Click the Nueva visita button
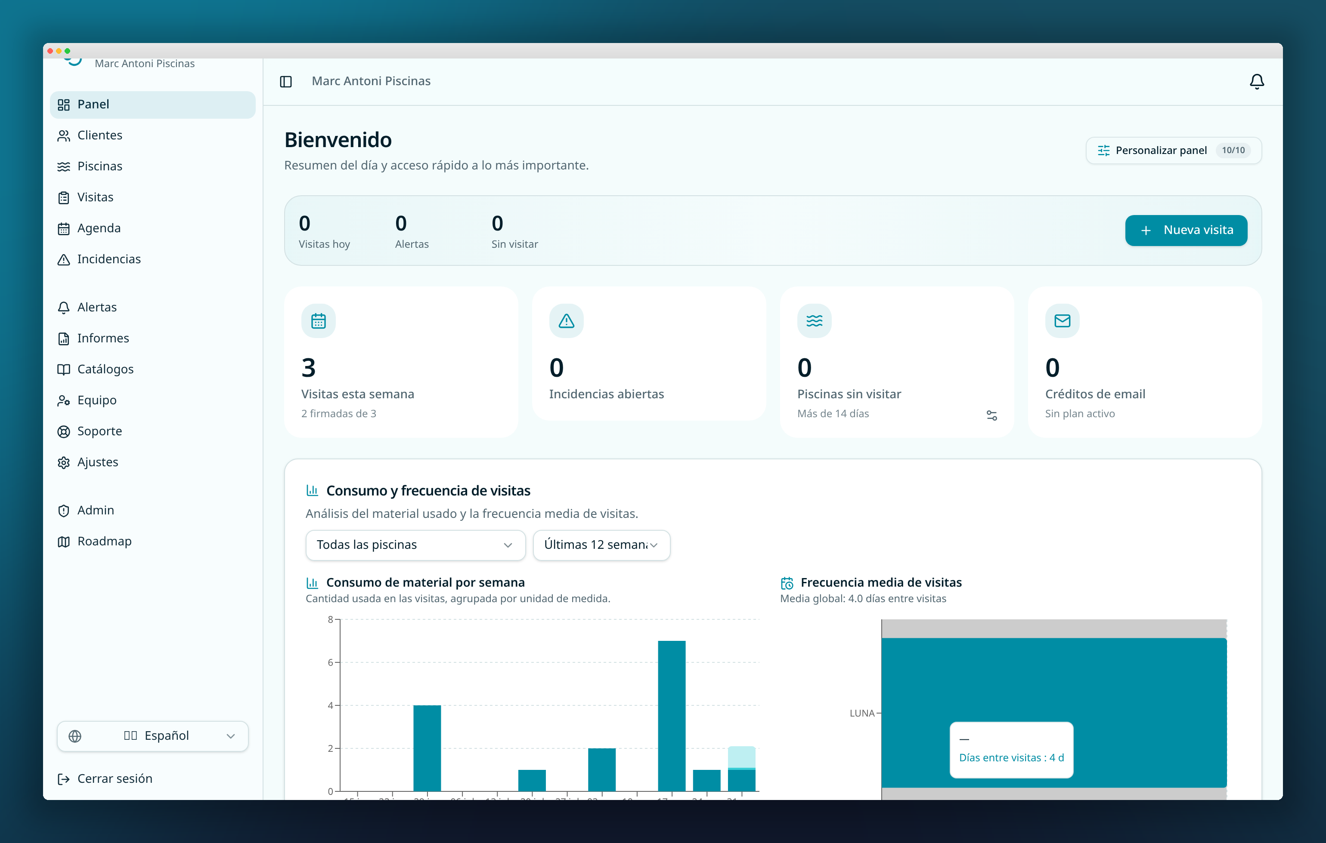 (x=1186, y=230)
